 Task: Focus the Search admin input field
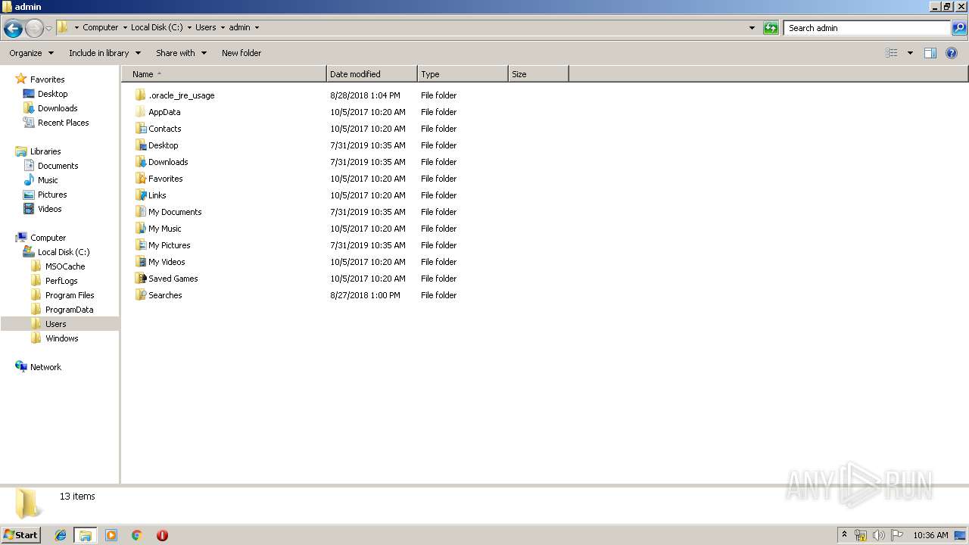point(867,28)
